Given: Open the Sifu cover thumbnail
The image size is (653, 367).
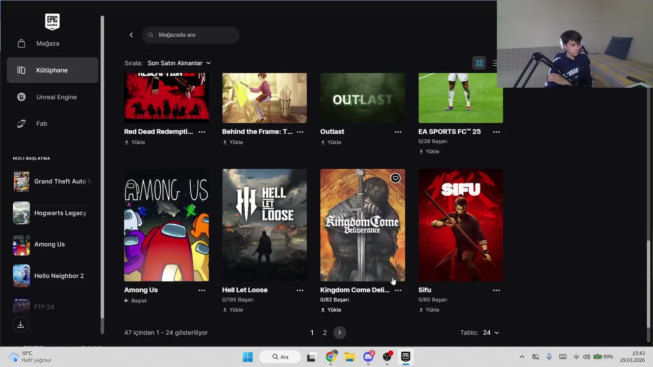Looking at the screenshot, I should (461, 225).
